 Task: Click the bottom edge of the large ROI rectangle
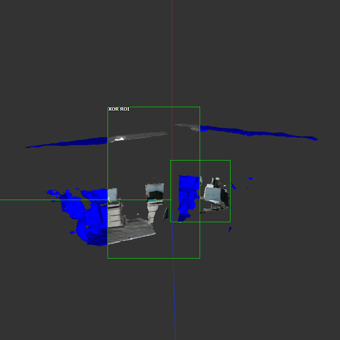(153, 258)
